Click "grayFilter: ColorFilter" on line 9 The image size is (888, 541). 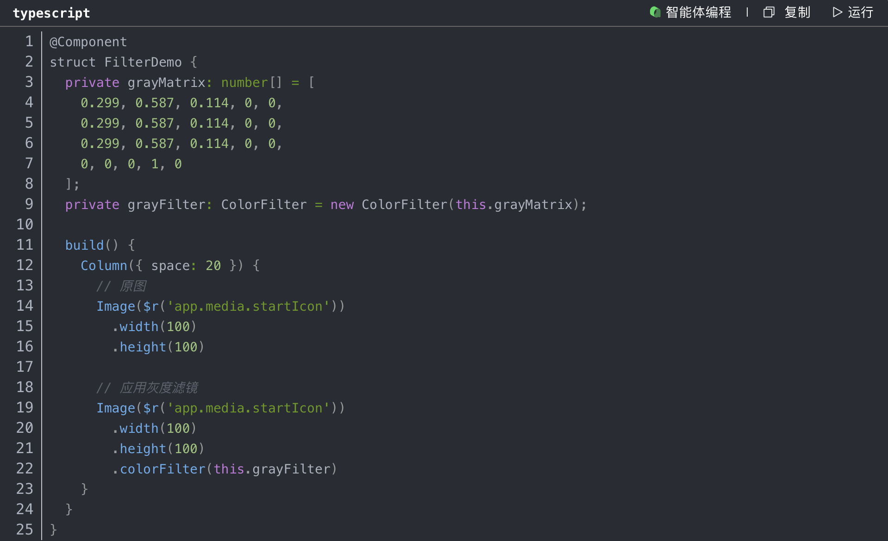coord(217,204)
